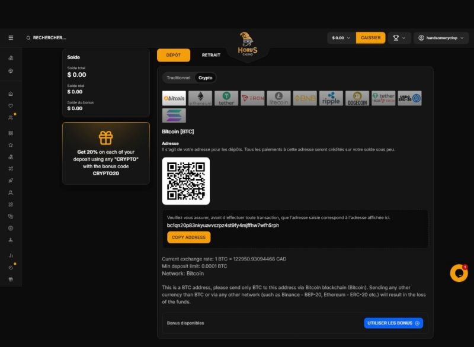Click the Solde réel value

click(75, 92)
